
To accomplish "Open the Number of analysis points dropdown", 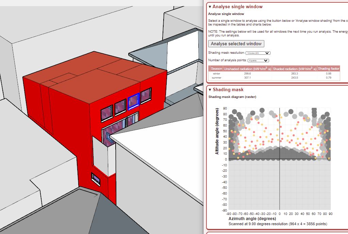I will click(258, 61).
